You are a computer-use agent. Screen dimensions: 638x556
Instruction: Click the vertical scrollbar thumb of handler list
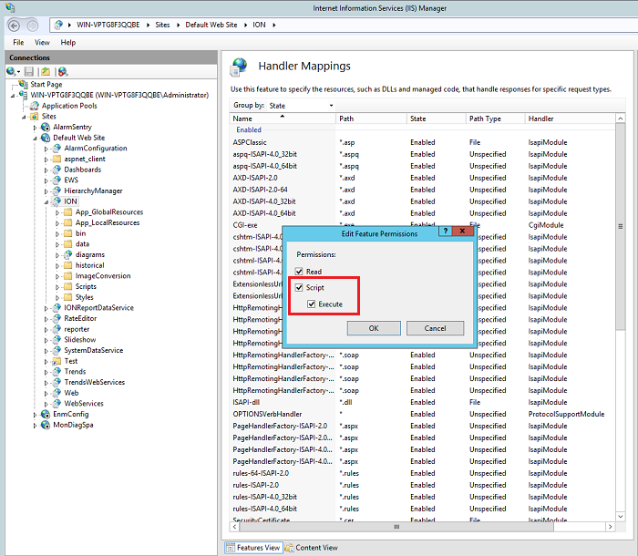(x=621, y=226)
